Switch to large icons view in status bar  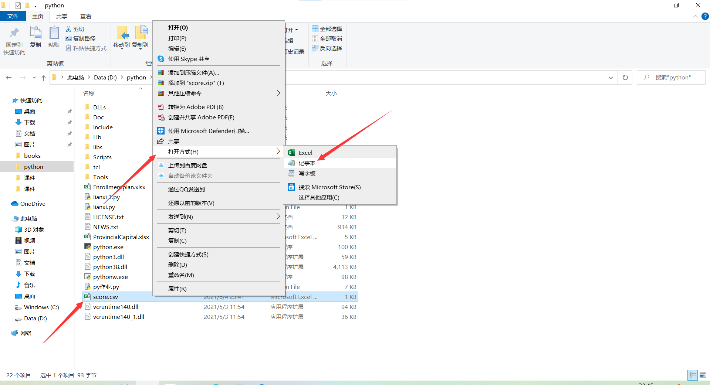pyautogui.click(x=703, y=375)
